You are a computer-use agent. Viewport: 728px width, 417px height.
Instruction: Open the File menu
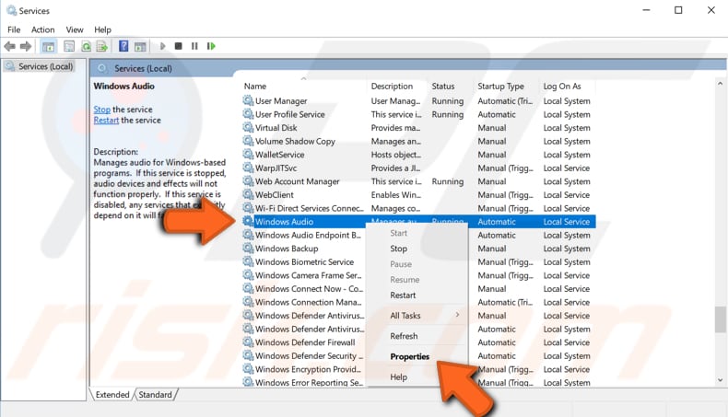point(14,29)
